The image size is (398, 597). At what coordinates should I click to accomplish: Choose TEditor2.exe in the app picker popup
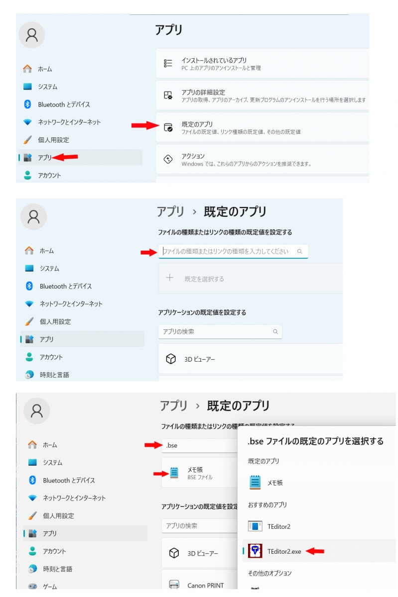click(284, 551)
